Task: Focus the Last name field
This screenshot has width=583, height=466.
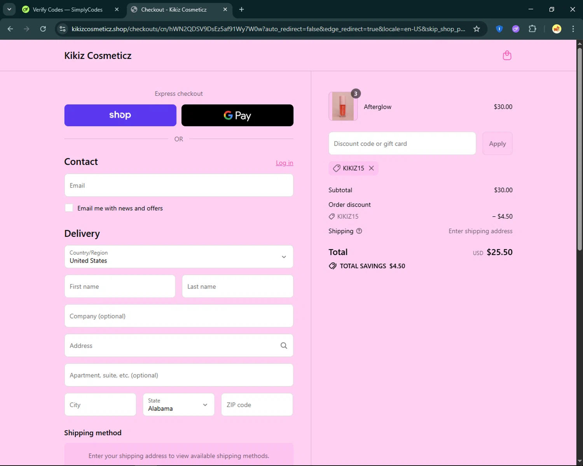Action: pyautogui.click(x=237, y=287)
